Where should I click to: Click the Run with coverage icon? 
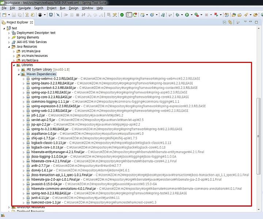pos(197,15)
